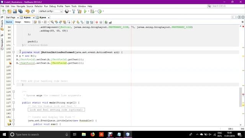Click the Shift Line Right icon

[x=91, y=22]
